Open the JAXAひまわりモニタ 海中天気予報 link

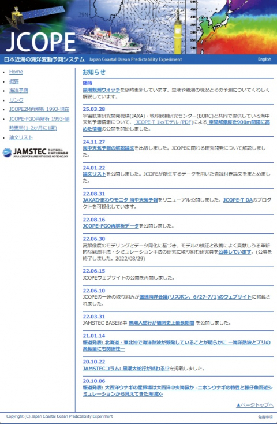[x=120, y=200]
